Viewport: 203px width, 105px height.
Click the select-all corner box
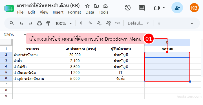[6, 42]
